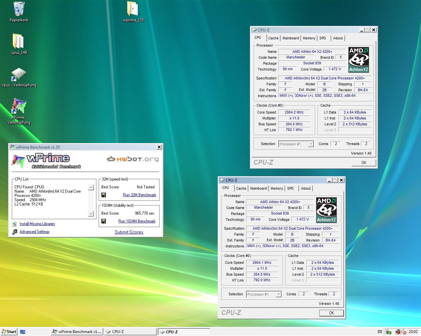Image resolution: width=421 pixels, height=336 pixels.
Task: Click the network tray icon
Action: (x=398, y=332)
